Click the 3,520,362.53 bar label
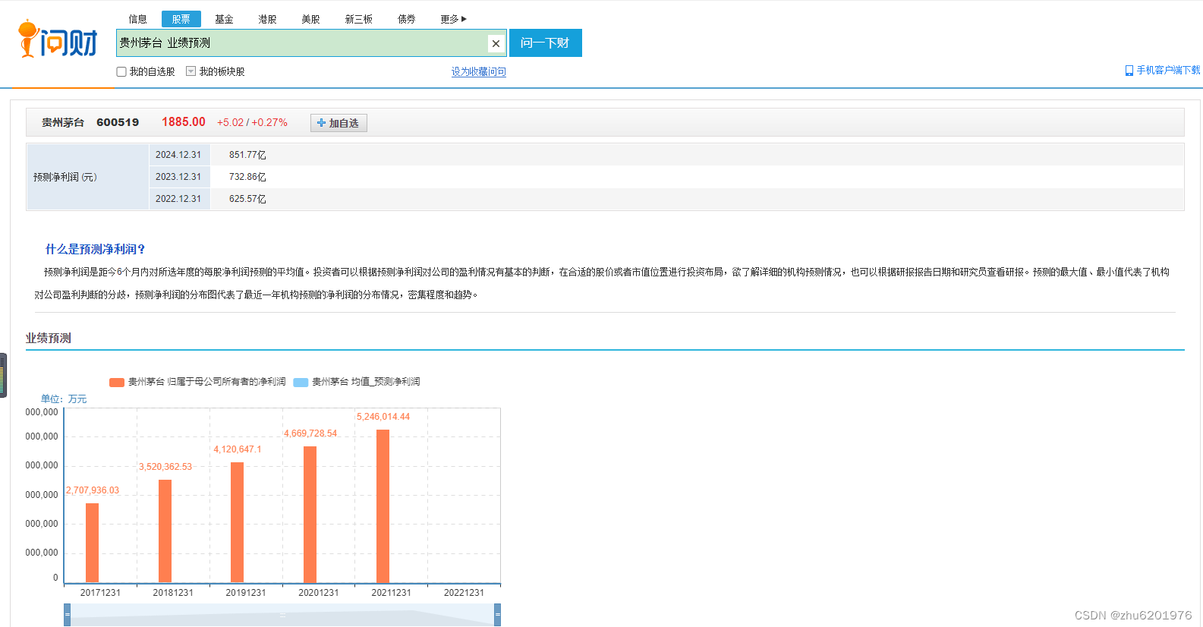Viewport: 1203px width, 627px height. tap(165, 467)
